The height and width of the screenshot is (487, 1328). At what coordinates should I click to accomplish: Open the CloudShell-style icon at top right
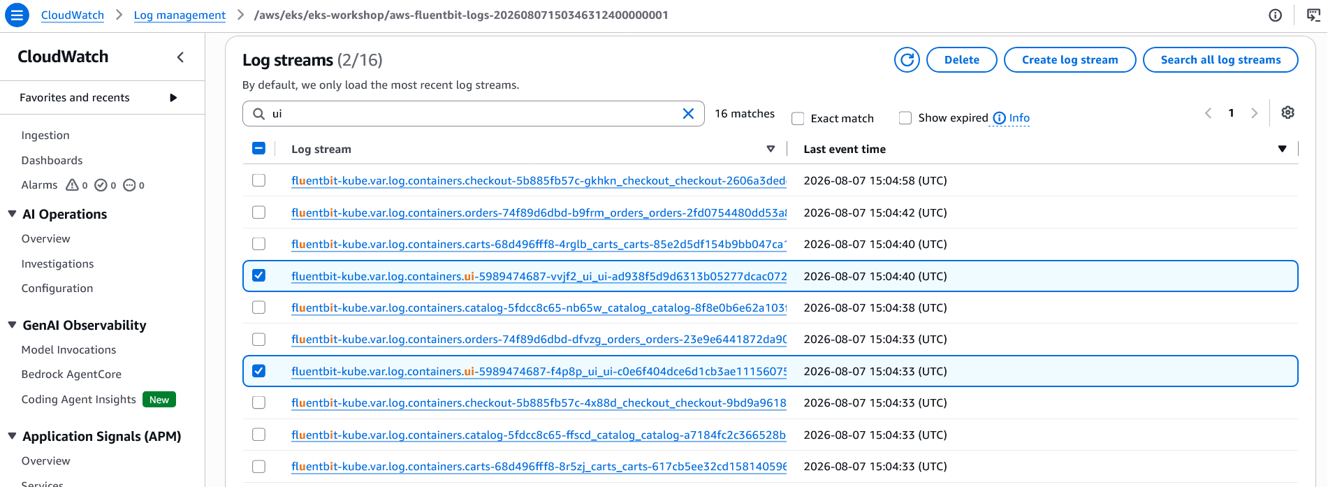[1313, 15]
